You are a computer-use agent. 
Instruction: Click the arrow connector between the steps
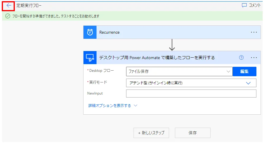[x=172, y=45]
